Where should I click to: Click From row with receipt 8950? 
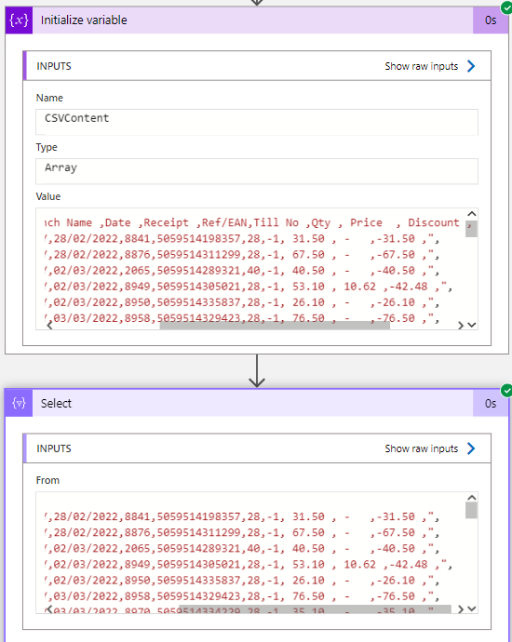(242, 581)
